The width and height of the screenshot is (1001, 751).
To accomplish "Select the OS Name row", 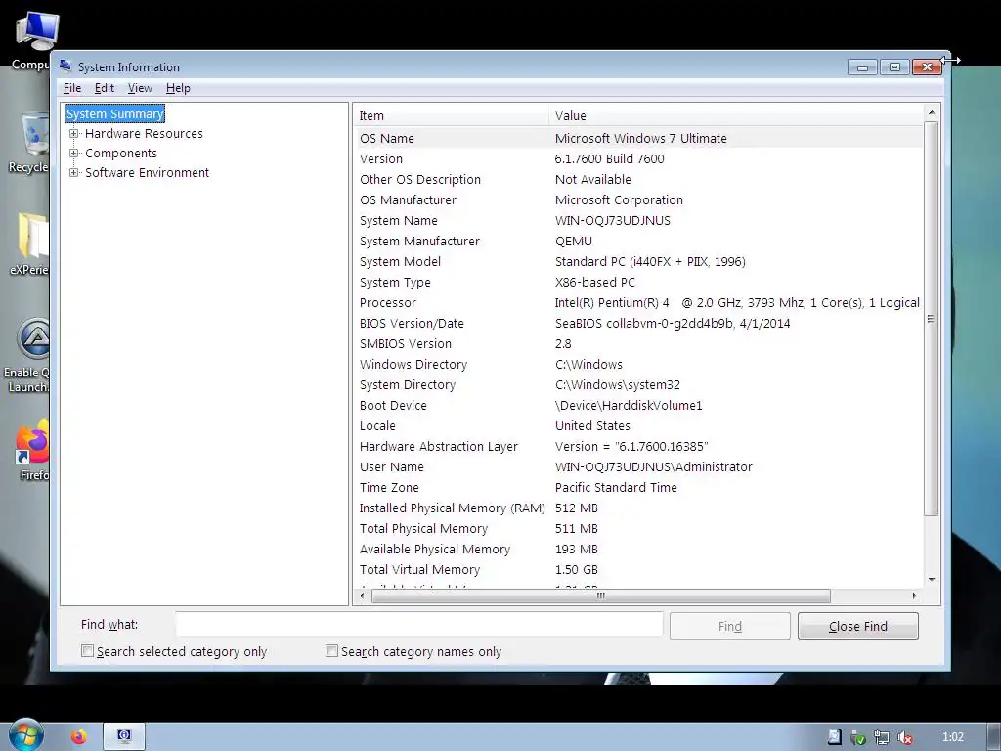I will pyautogui.click(x=637, y=138).
